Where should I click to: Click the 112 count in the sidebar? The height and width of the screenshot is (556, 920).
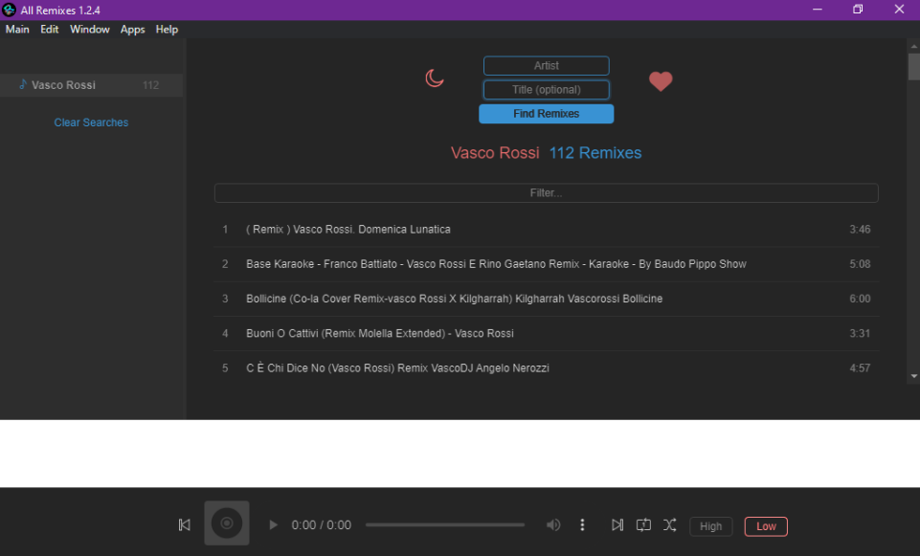pos(151,85)
